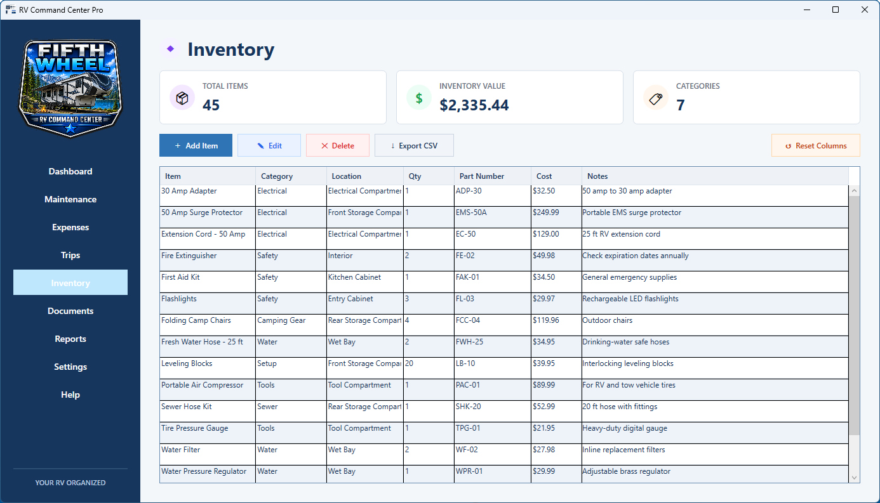Open the Reports section

click(70, 339)
